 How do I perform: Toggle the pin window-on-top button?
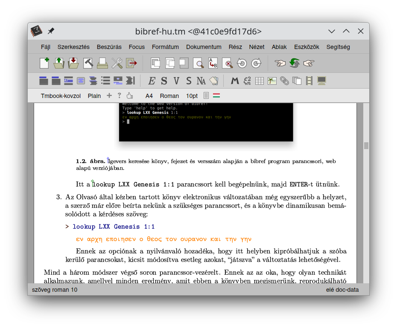click(51, 31)
